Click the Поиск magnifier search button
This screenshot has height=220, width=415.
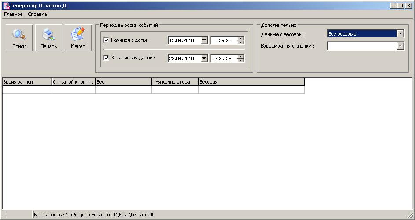pyautogui.click(x=19, y=38)
